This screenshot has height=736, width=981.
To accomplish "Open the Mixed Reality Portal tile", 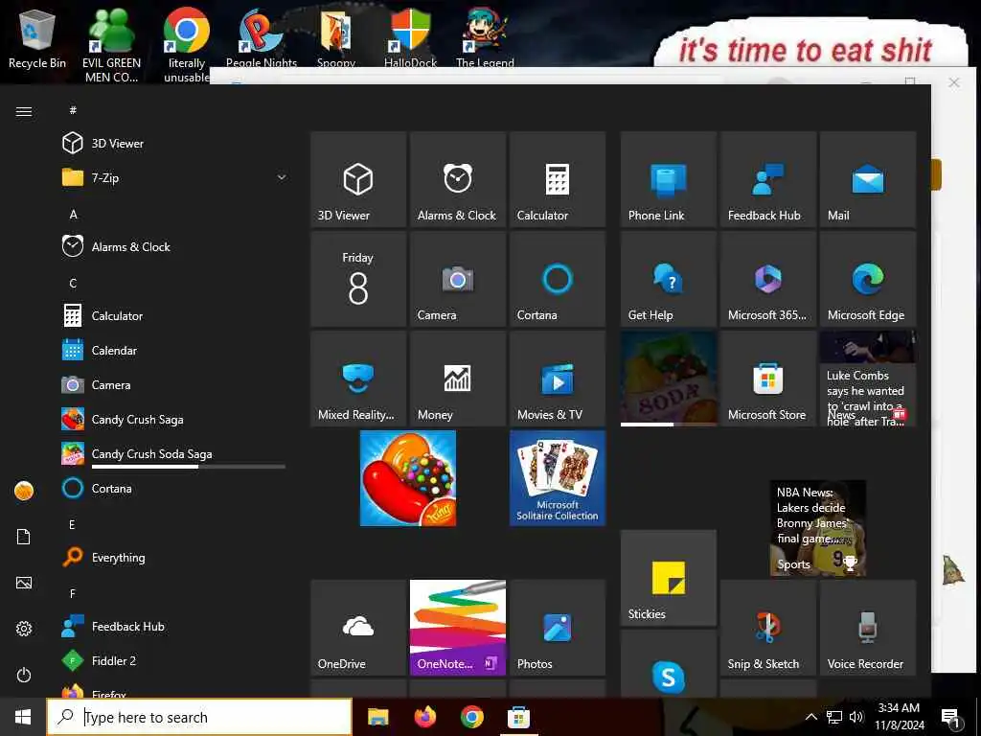I will (x=358, y=378).
